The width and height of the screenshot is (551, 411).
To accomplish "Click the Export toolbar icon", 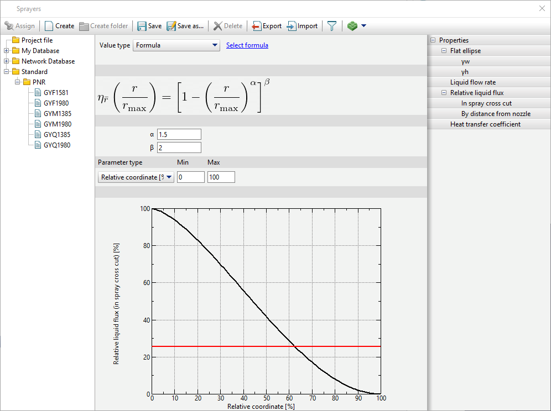I will (x=257, y=26).
